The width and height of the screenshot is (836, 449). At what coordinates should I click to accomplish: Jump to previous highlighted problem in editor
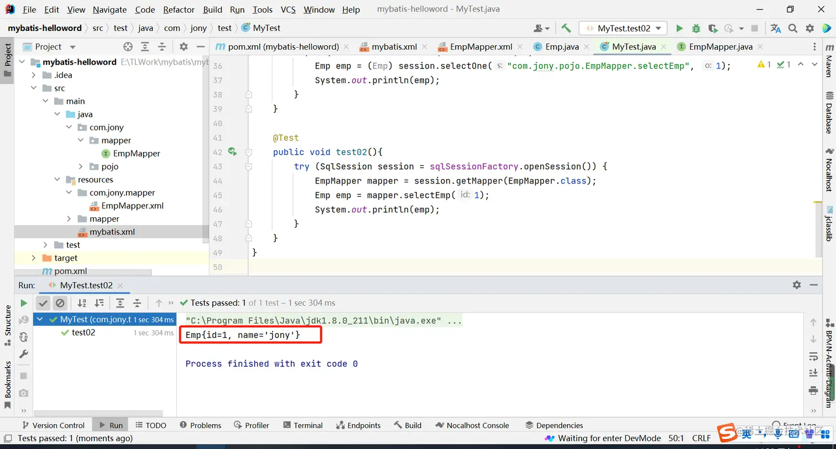(801, 65)
